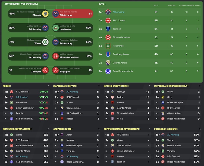Click Wavre badge on Meilleur passeur card

pos(45,42)
